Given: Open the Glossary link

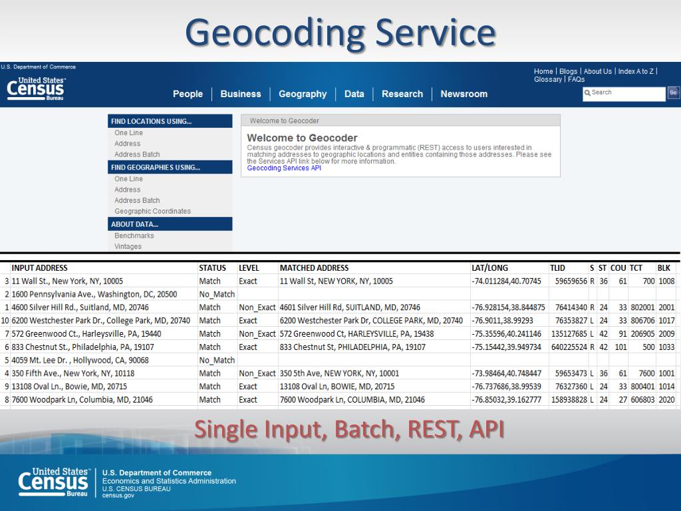Looking at the screenshot, I should 548,79.
